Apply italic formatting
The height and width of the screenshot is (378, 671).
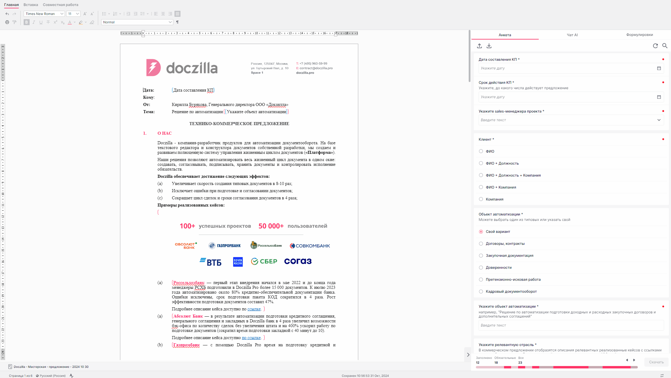tap(34, 22)
